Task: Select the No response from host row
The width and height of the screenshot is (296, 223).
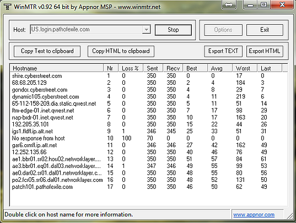Action: [148, 138]
